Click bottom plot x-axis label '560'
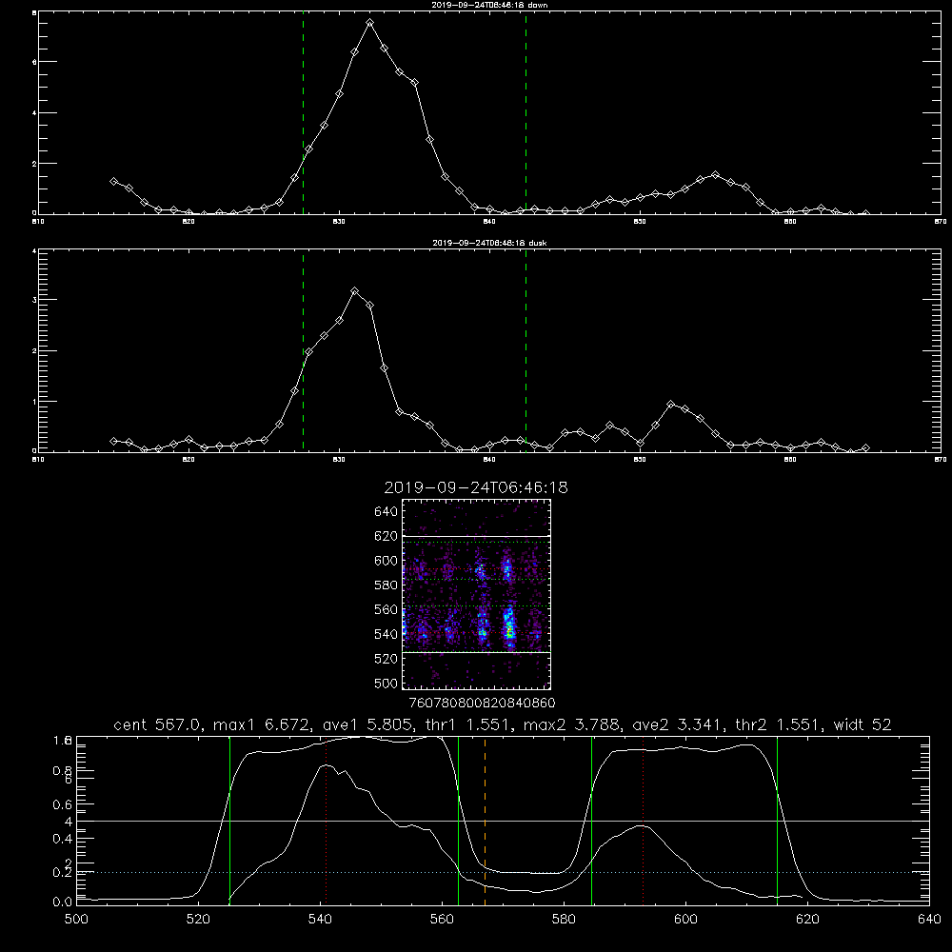The image size is (952, 952). tap(442, 920)
